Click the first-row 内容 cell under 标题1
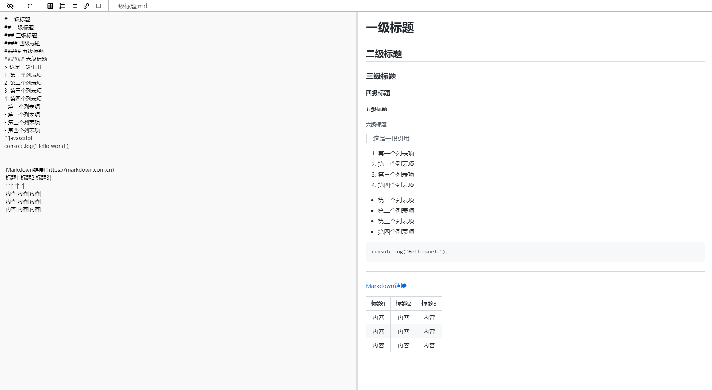The height and width of the screenshot is (390, 712). pos(378,317)
